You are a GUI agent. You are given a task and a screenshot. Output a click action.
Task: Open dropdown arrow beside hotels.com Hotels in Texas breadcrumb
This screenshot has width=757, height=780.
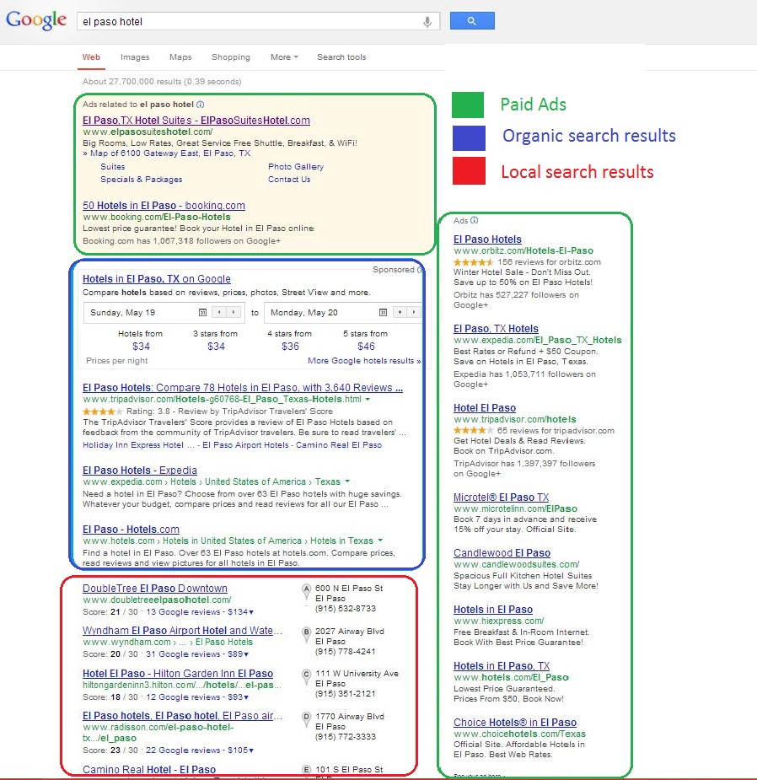(x=380, y=541)
